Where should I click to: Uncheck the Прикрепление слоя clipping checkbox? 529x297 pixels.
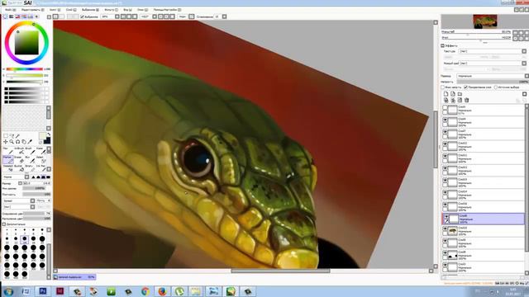466,87
